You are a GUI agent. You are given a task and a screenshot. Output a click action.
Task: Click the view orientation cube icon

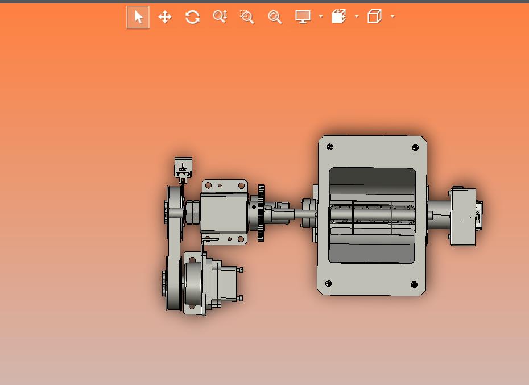pos(338,16)
